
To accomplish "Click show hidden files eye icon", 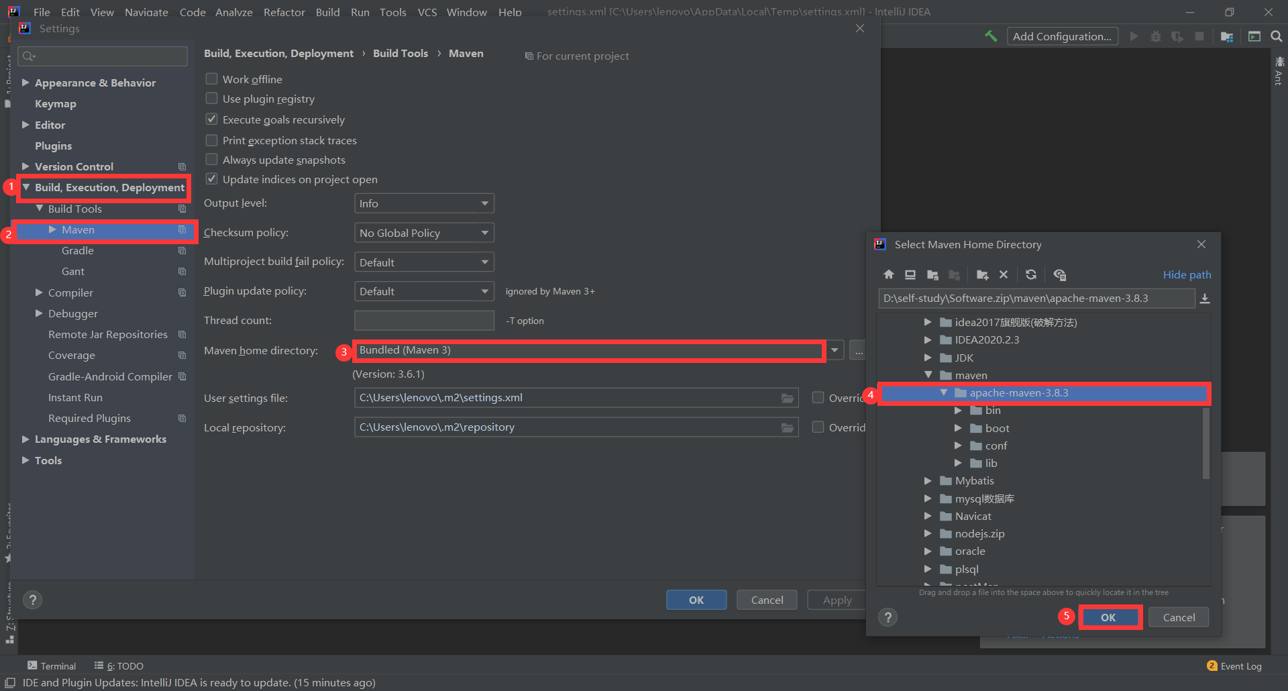I will 1060,274.
